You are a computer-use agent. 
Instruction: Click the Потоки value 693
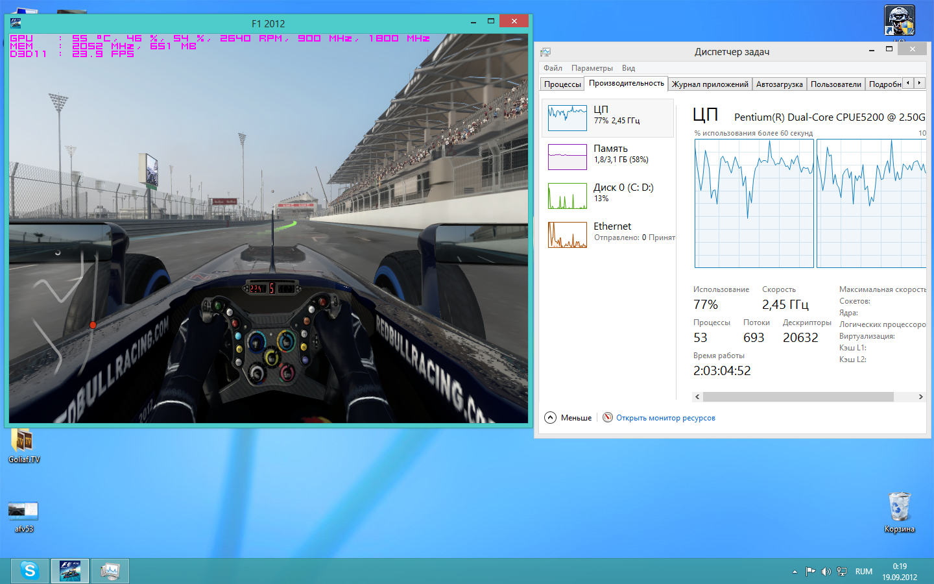pos(754,338)
